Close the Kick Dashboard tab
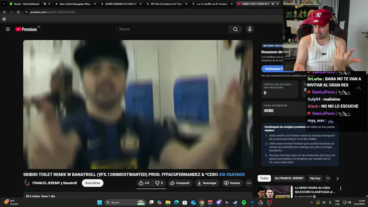This screenshot has height=207, width=368. click(x=49, y=4)
